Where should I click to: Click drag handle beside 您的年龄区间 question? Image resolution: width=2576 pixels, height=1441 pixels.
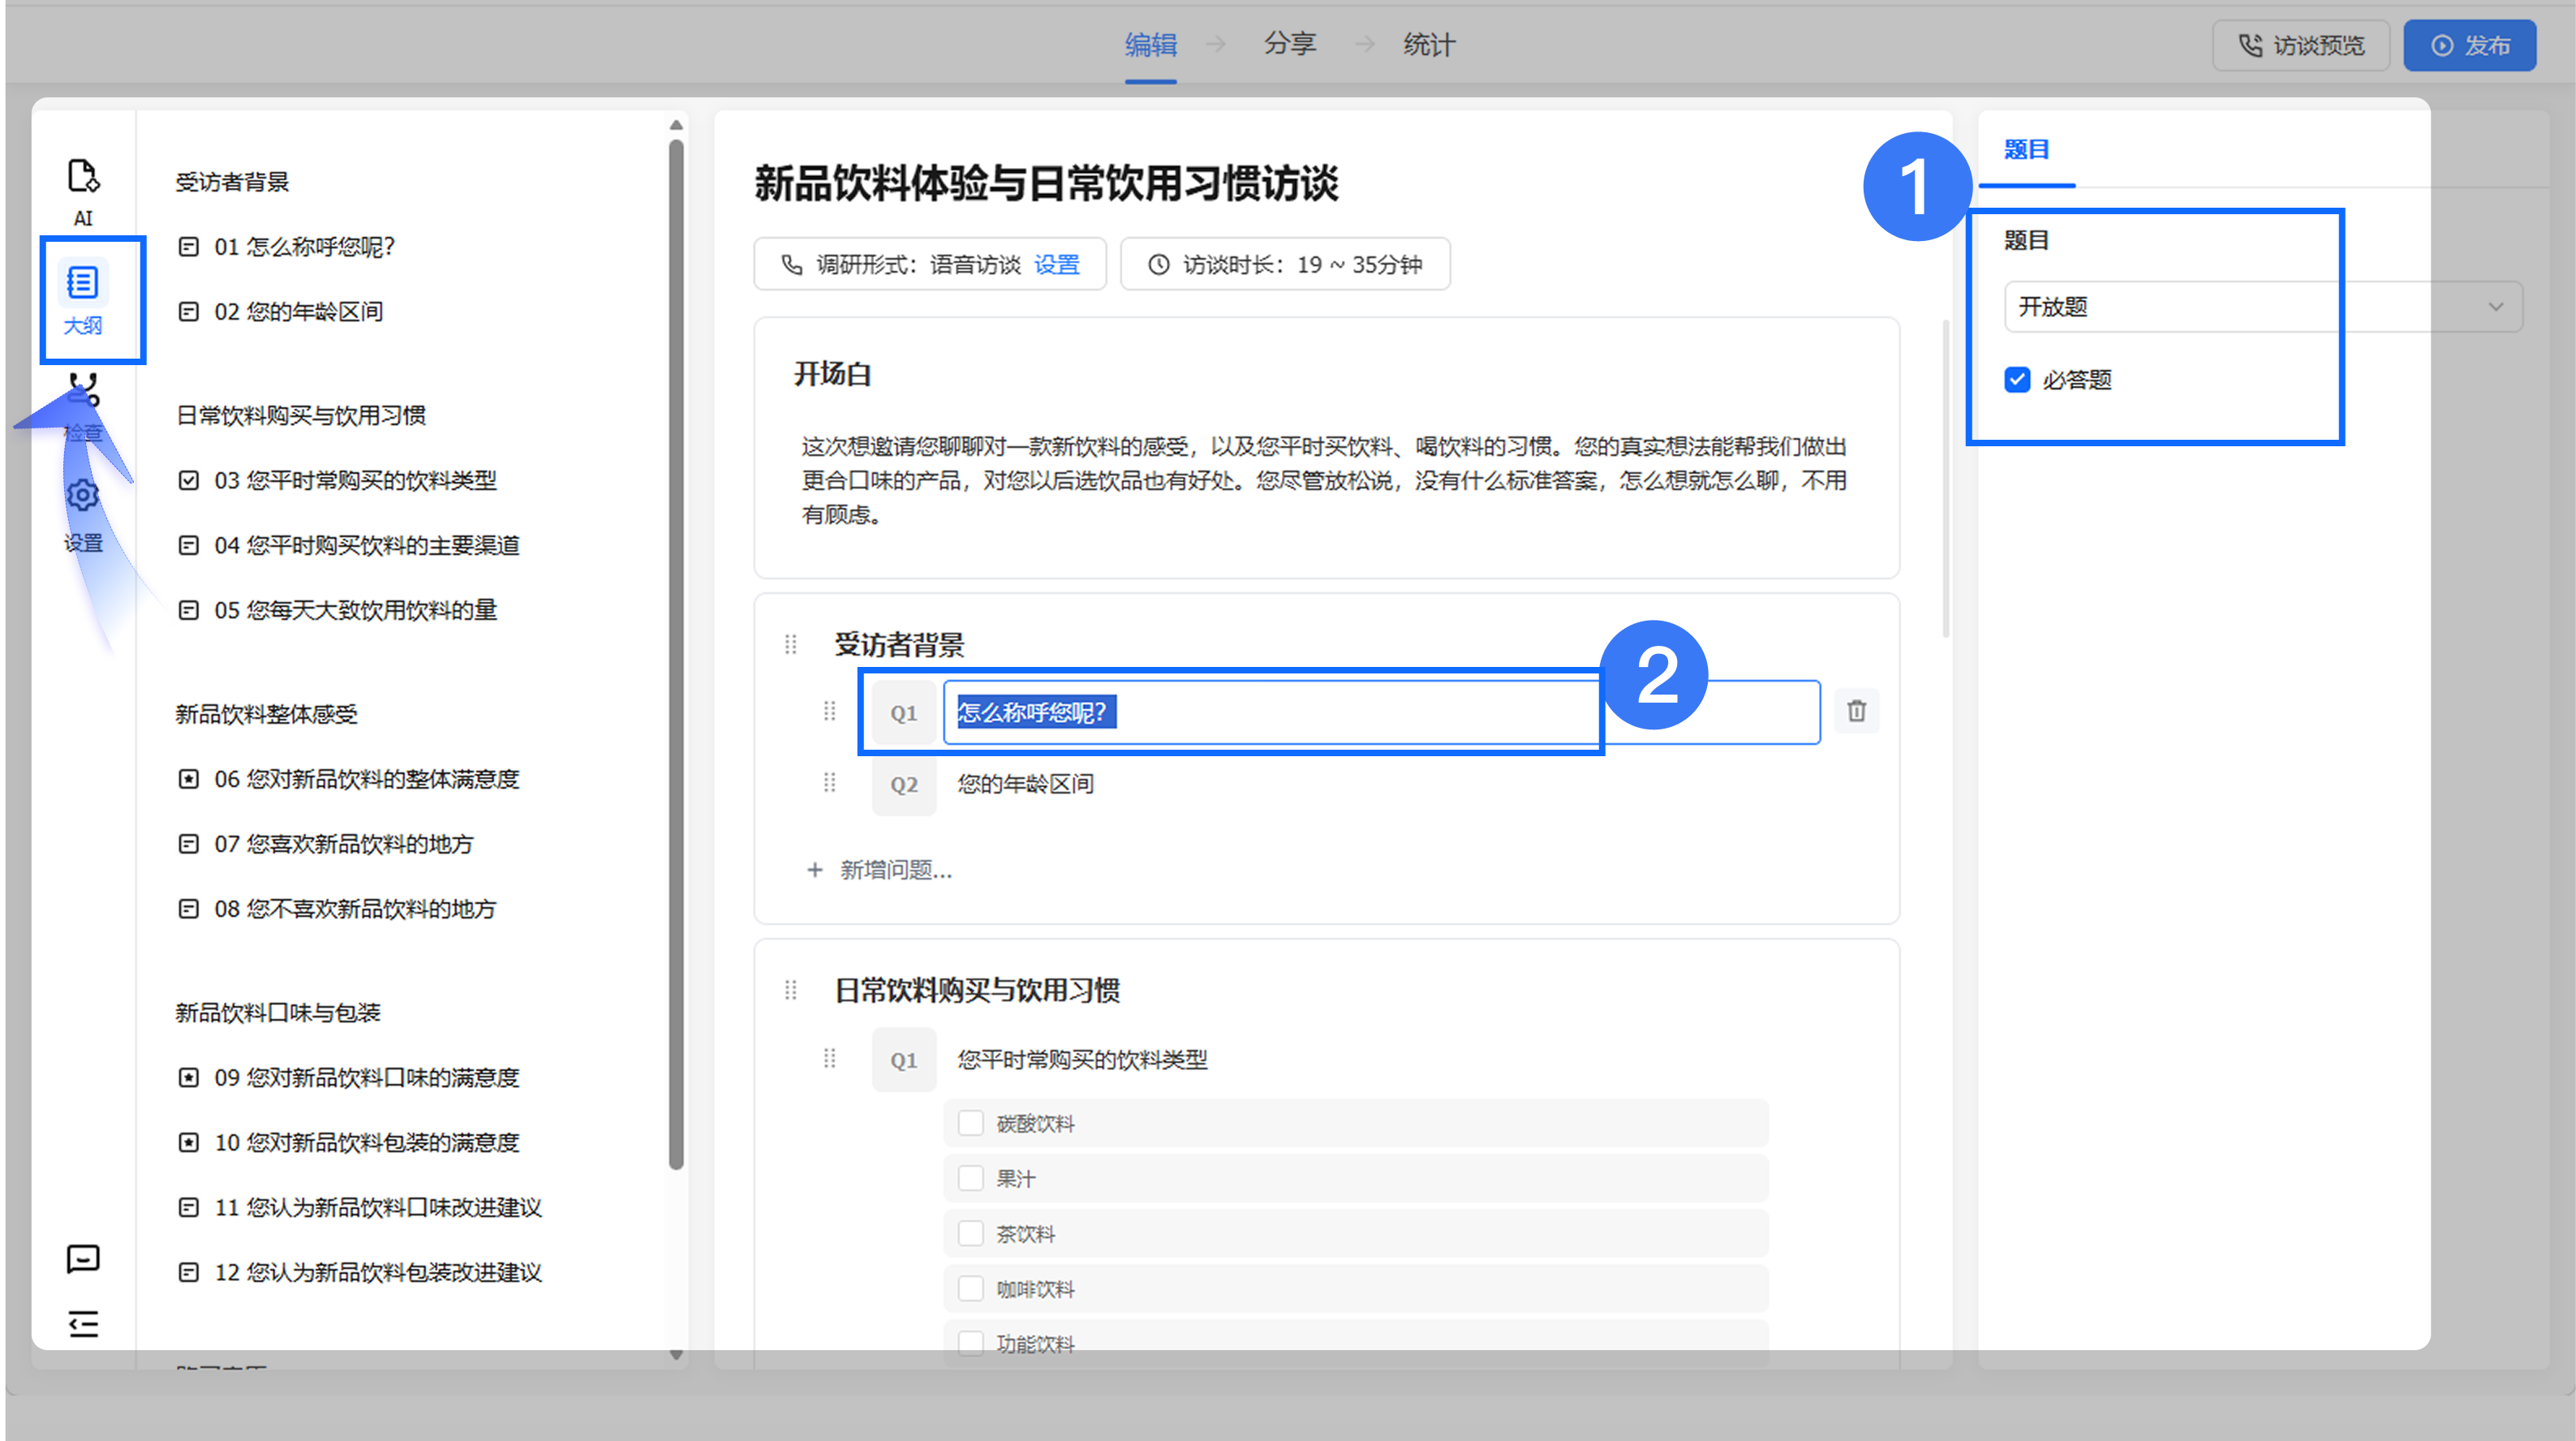(x=829, y=783)
